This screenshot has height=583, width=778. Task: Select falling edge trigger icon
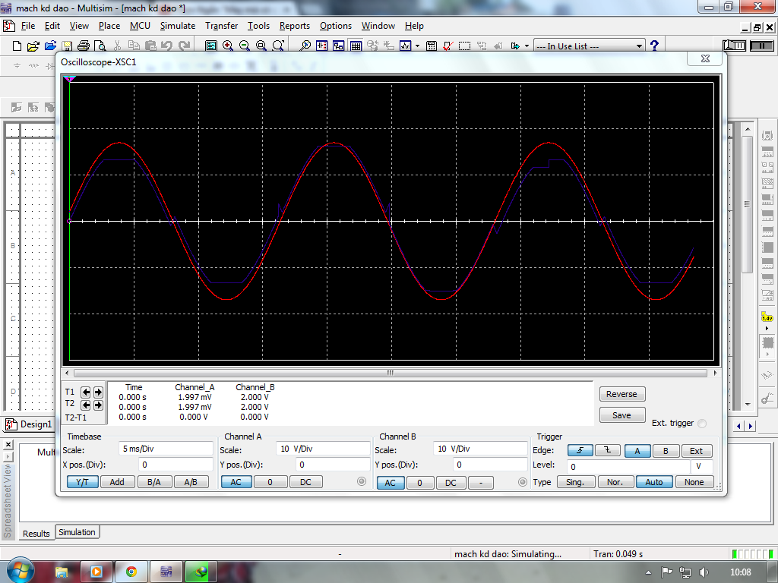click(x=608, y=451)
